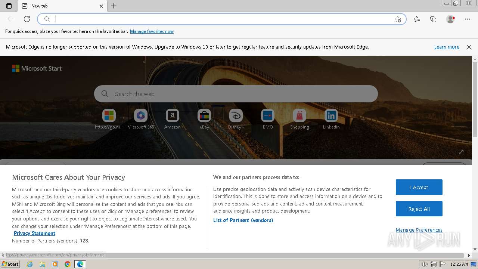Click the Reject All button
The image size is (478, 269).
click(419, 209)
